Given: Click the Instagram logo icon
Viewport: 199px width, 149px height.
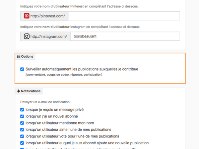Looking at the screenshot, I should (27, 36).
